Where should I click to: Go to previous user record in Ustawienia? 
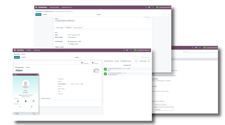click(168, 15)
